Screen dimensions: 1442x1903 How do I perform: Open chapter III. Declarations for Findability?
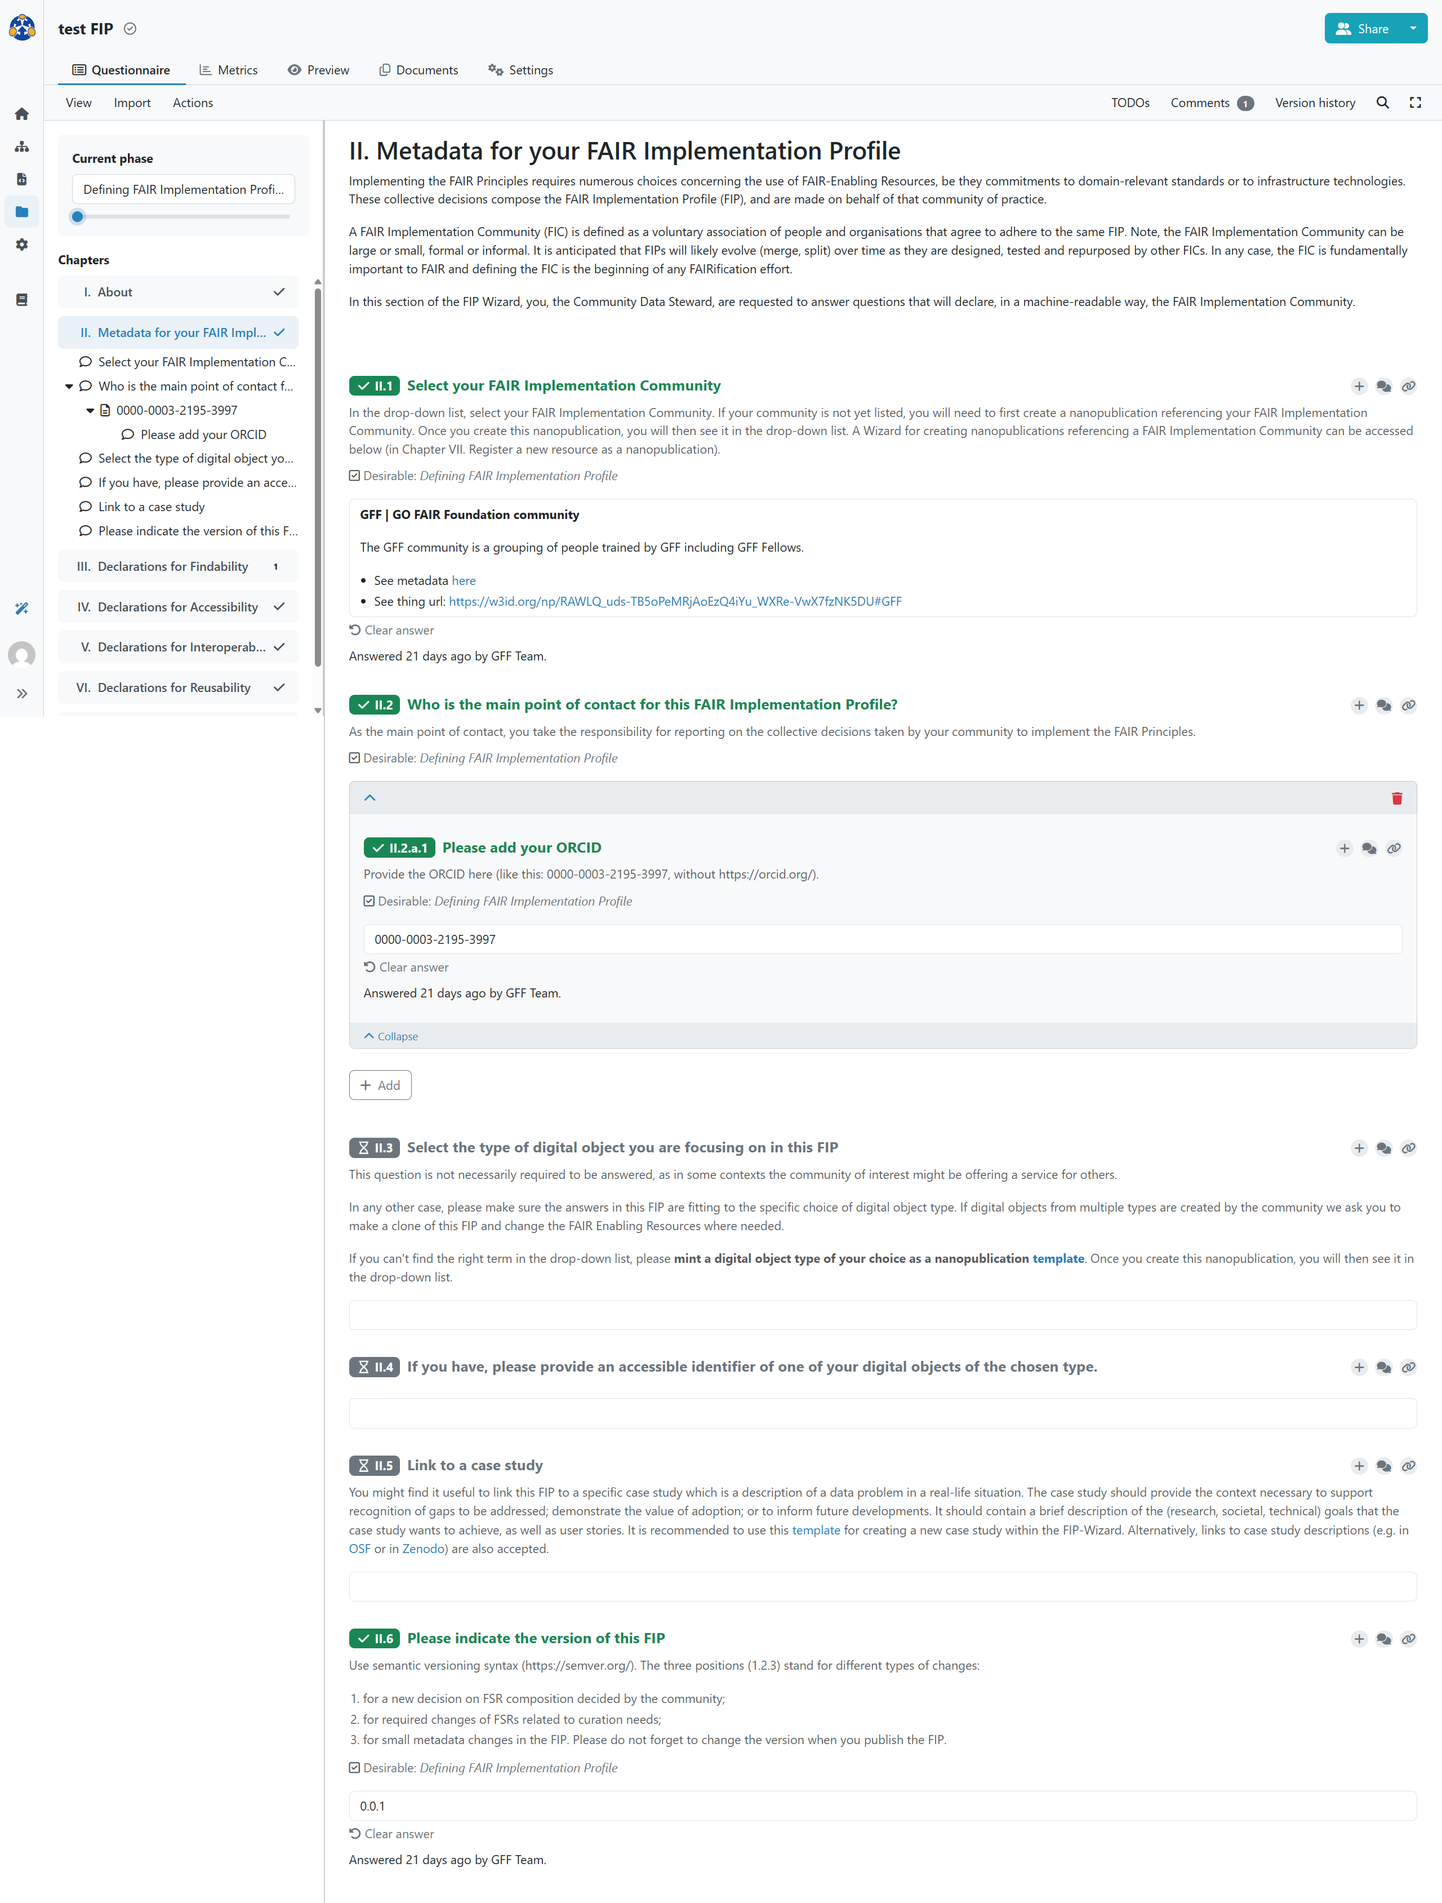[x=178, y=566]
